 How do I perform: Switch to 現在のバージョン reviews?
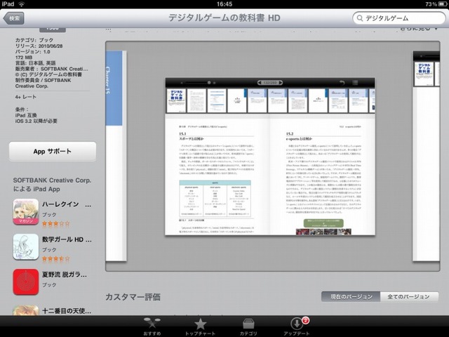click(x=351, y=296)
